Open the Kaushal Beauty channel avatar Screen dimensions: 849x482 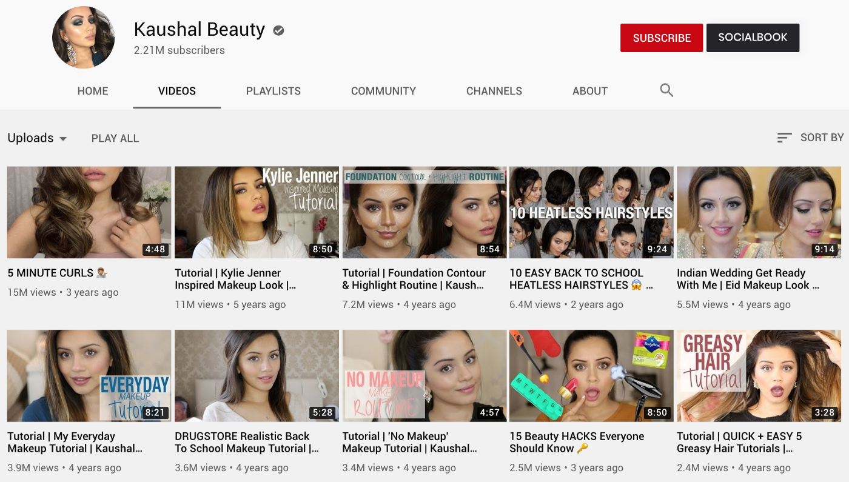click(84, 38)
